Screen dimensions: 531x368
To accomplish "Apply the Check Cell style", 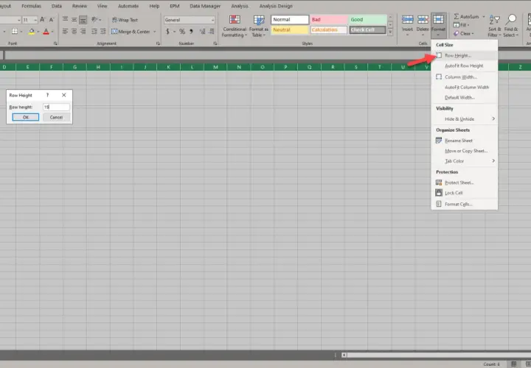I will point(368,30).
